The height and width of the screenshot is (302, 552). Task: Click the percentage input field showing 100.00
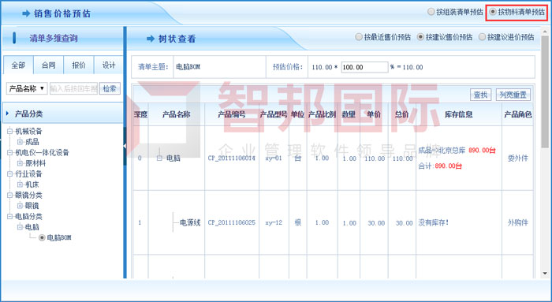364,67
